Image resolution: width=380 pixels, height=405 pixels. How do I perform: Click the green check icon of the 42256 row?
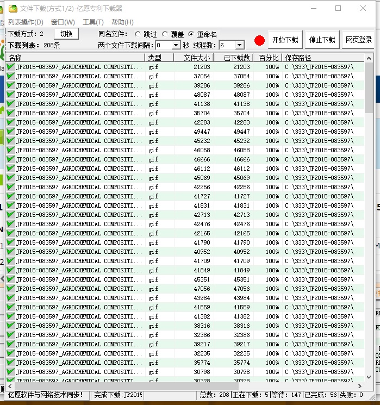click(x=11, y=187)
